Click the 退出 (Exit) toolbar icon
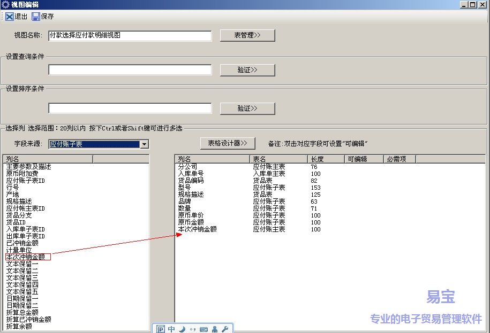490x333 pixels. [10, 17]
